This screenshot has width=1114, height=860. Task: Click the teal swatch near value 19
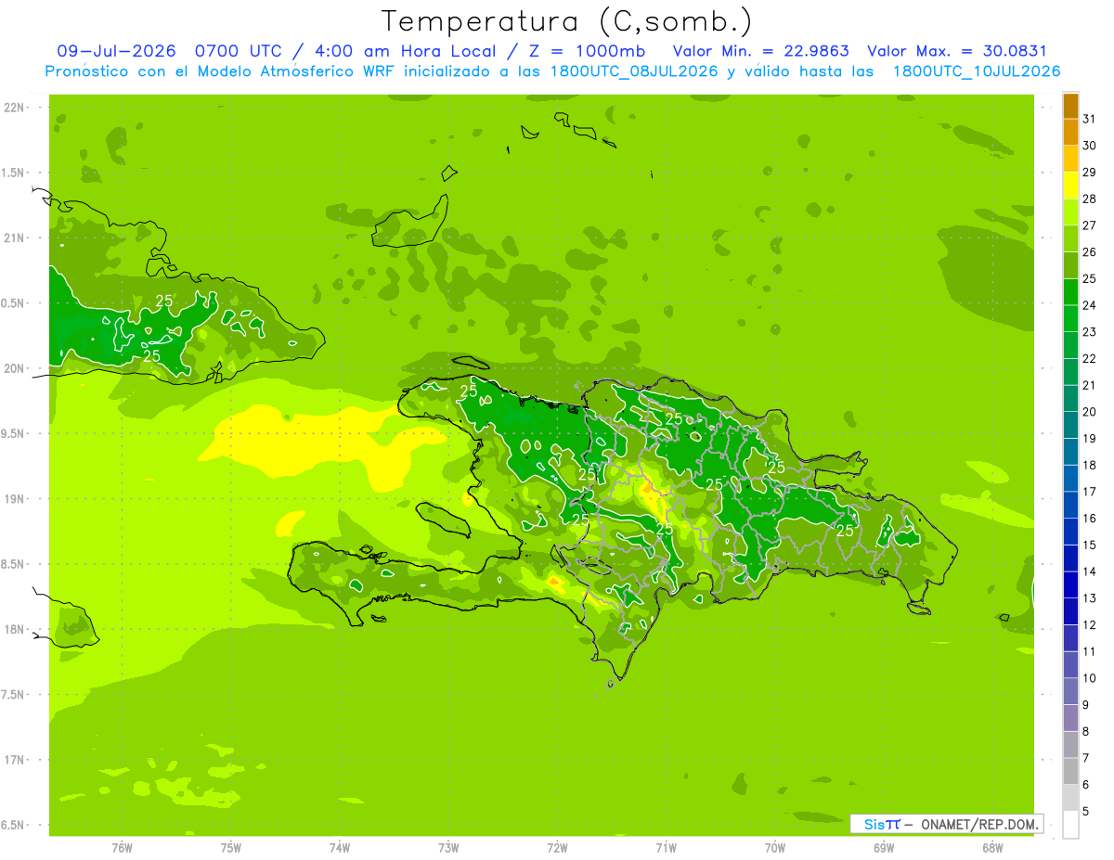click(x=1070, y=425)
